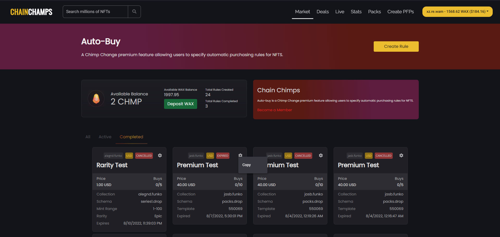Switch to the Active rules tab
The width and height of the screenshot is (500, 237).
point(105,137)
